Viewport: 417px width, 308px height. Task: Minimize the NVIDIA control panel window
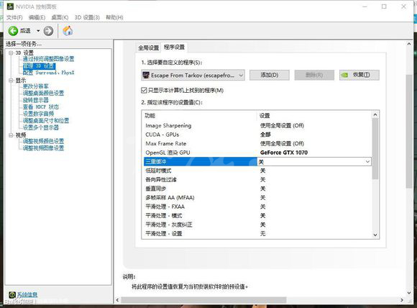[x=365, y=6]
